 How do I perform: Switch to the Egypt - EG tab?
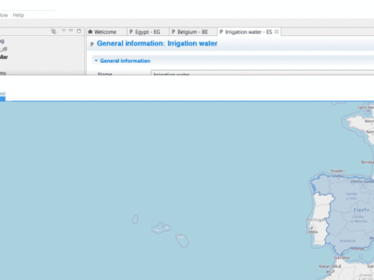pos(147,32)
